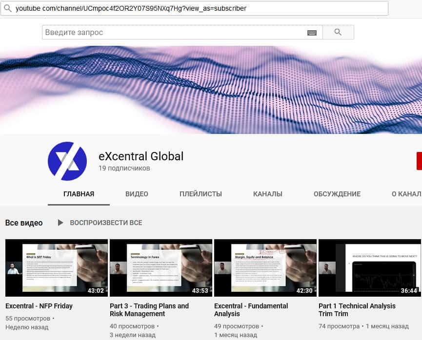Select the ГЛАВНАЯ tab

coord(79,194)
